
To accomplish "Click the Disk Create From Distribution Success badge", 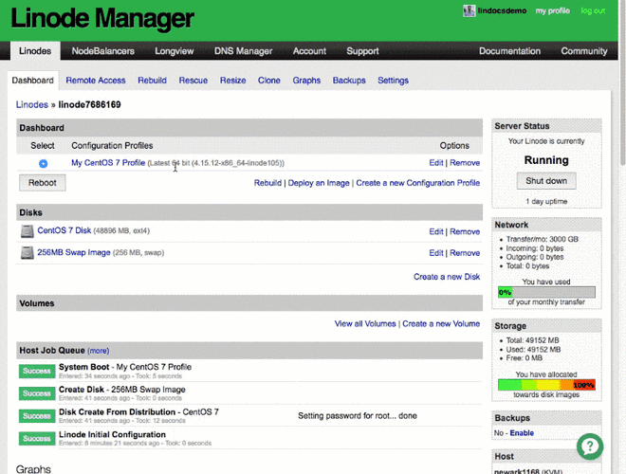I will click(x=37, y=415).
